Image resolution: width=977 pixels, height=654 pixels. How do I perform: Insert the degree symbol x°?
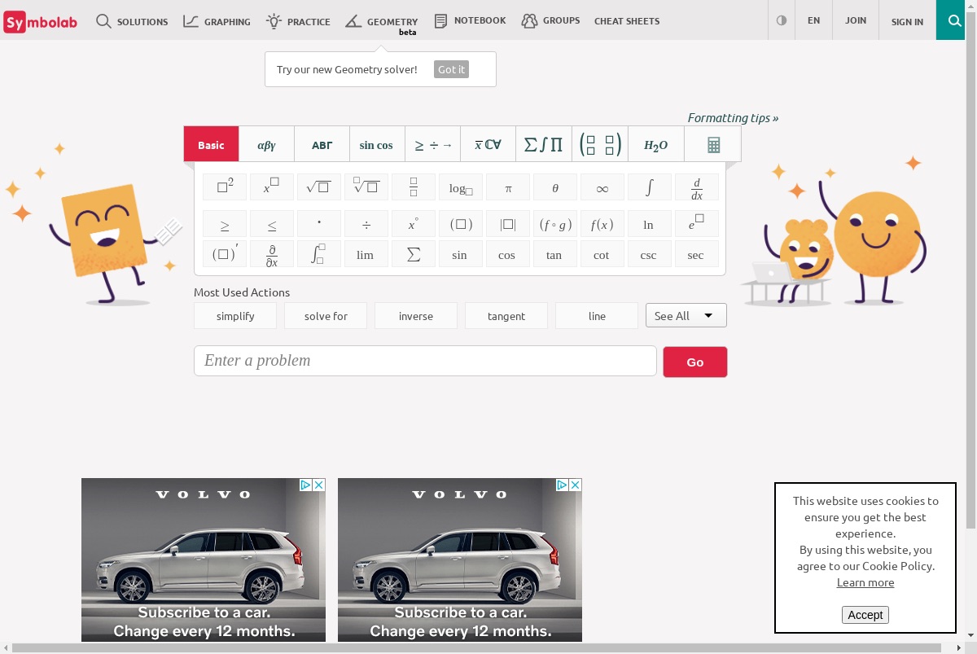pyautogui.click(x=414, y=225)
